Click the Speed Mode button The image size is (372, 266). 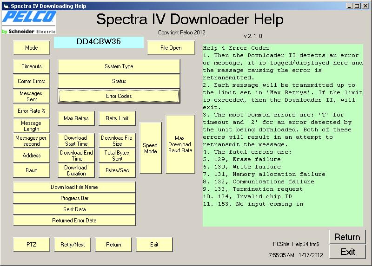point(150,148)
